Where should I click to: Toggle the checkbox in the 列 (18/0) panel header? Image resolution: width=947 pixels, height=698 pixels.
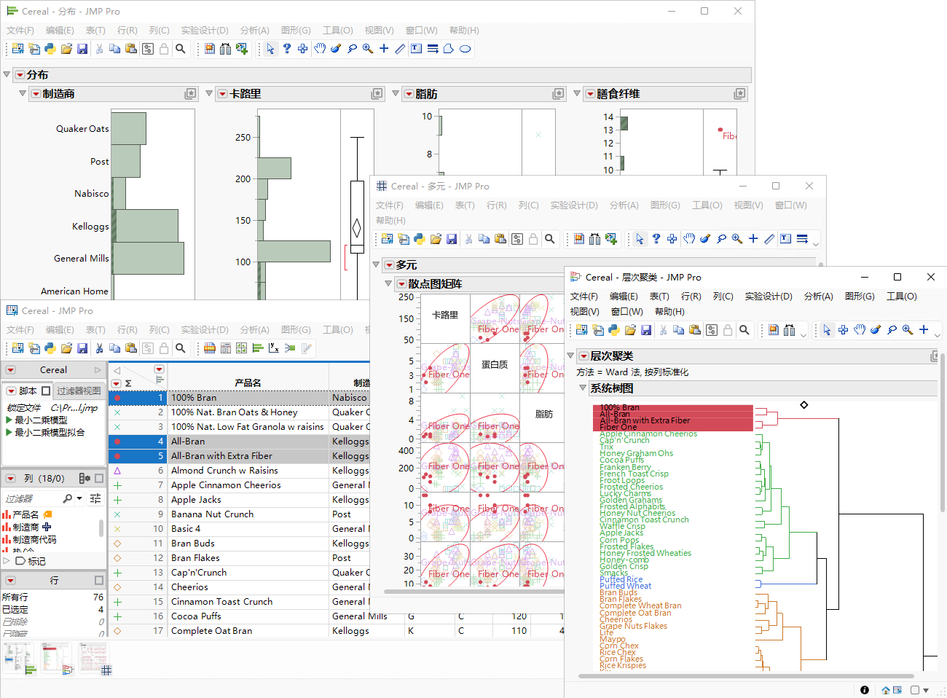99,479
